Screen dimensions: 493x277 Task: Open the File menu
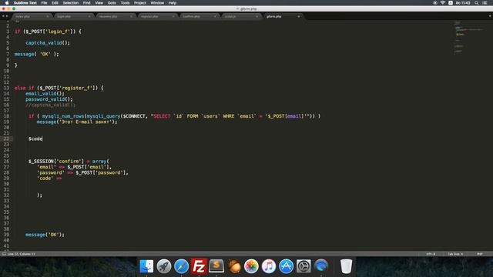click(x=44, y=3)
